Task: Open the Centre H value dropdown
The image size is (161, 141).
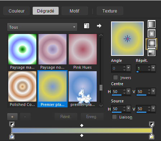Action: [x=129, y=92]
